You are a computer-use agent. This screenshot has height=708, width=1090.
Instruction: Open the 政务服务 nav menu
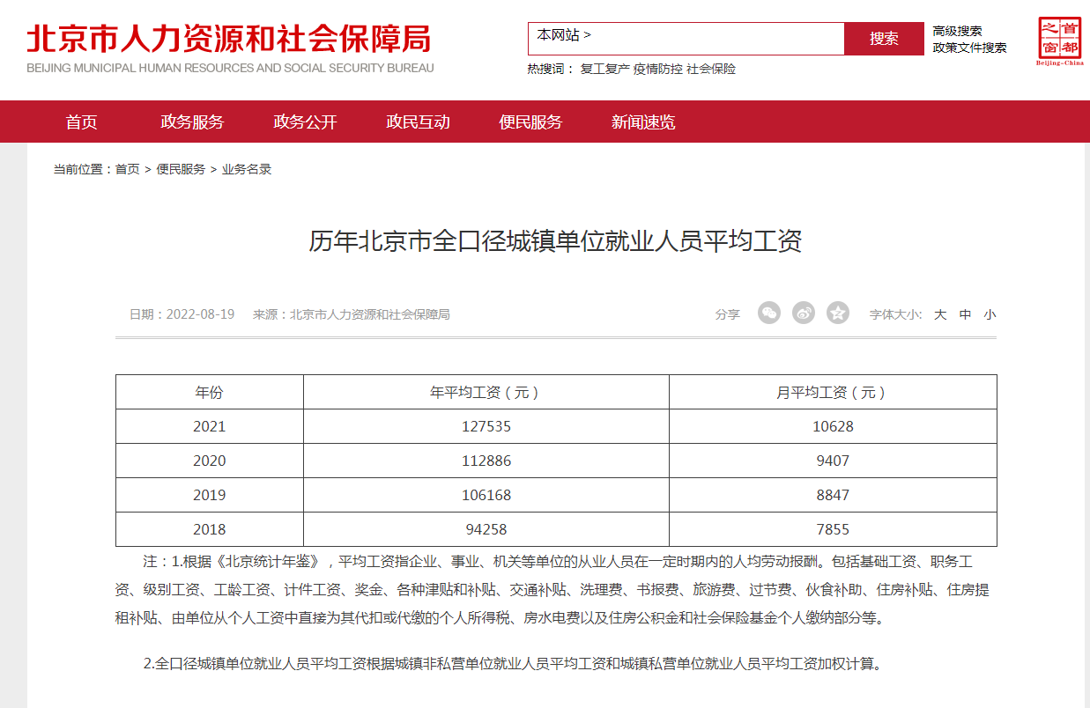coord(192,122)
